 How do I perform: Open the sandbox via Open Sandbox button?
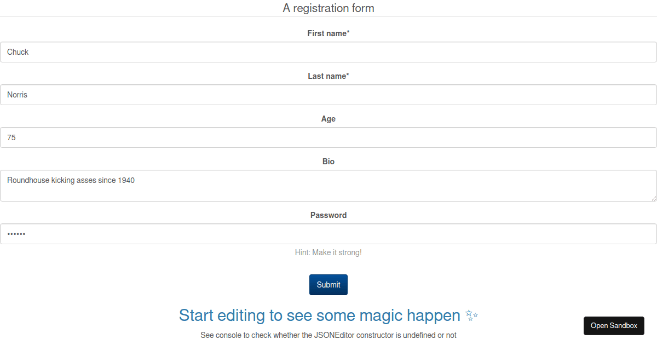[614, 325]
